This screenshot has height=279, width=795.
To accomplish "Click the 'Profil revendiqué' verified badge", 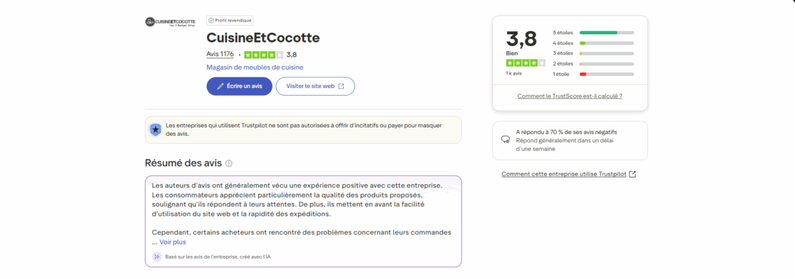I will [x=230, y=21].
